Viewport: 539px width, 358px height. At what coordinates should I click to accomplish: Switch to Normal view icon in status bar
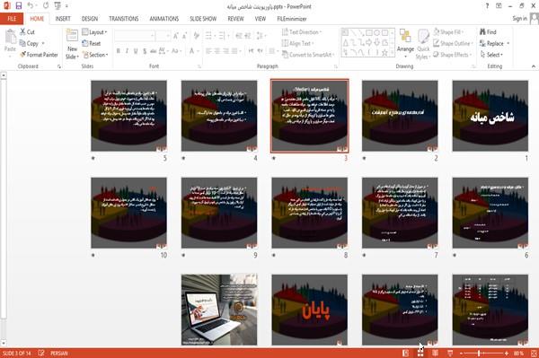(406, 354)
